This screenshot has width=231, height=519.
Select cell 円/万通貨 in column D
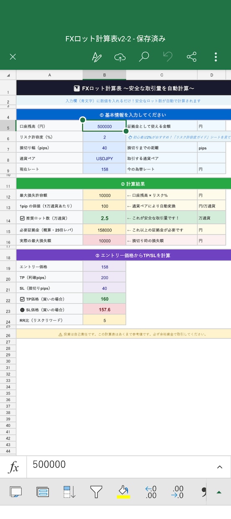211,206
